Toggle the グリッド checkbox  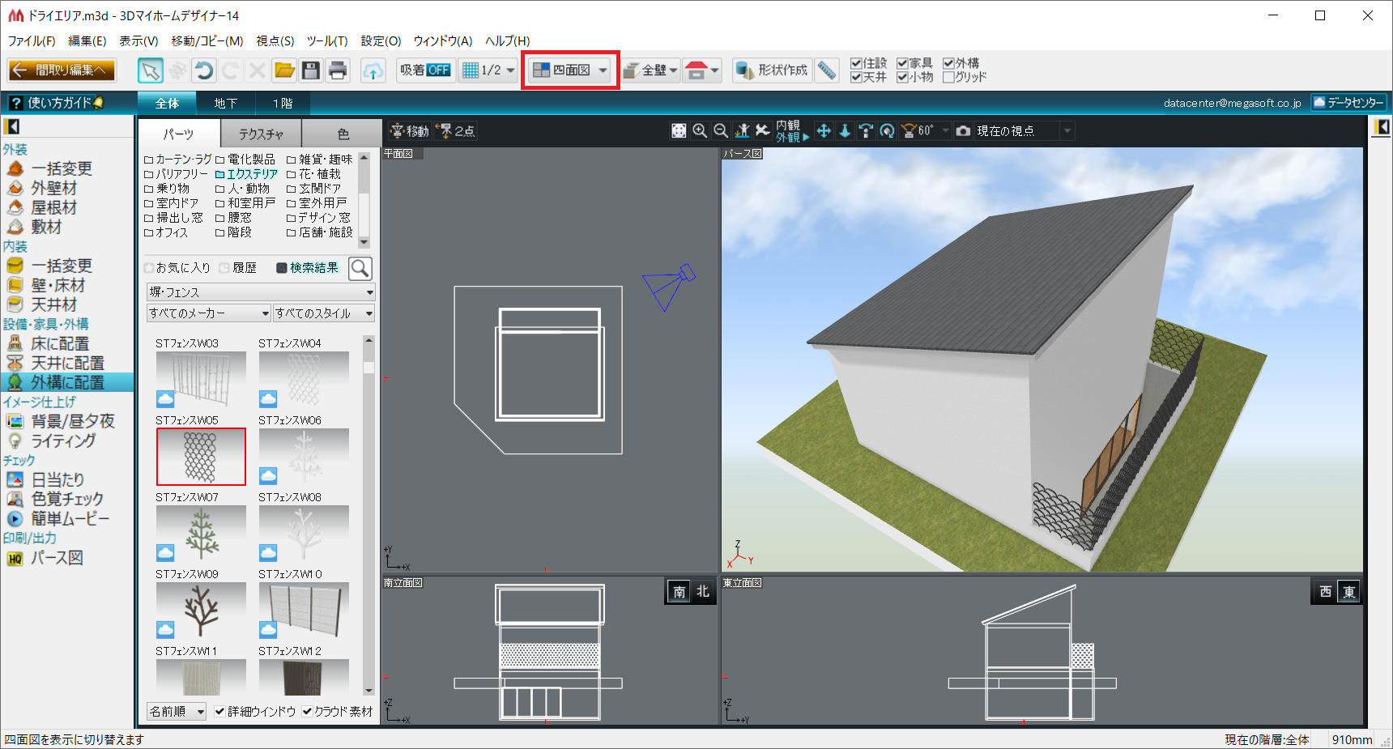(x=948, y=78)
